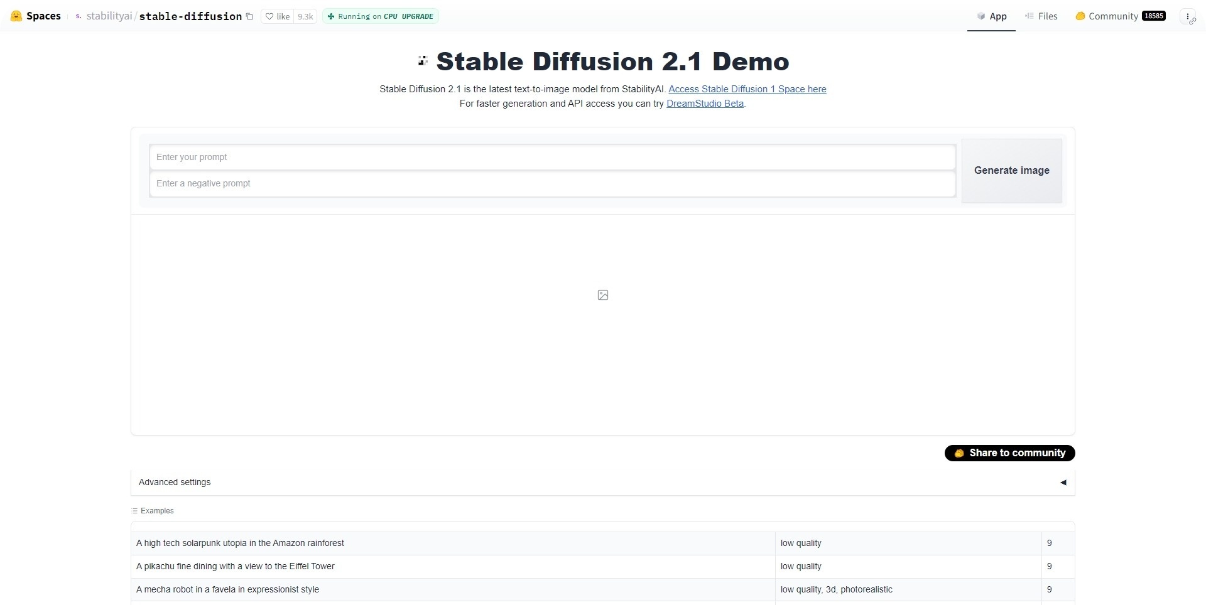Open the three-dot options menu at top right
The image size is (1206, 605).
(1188, 17)
